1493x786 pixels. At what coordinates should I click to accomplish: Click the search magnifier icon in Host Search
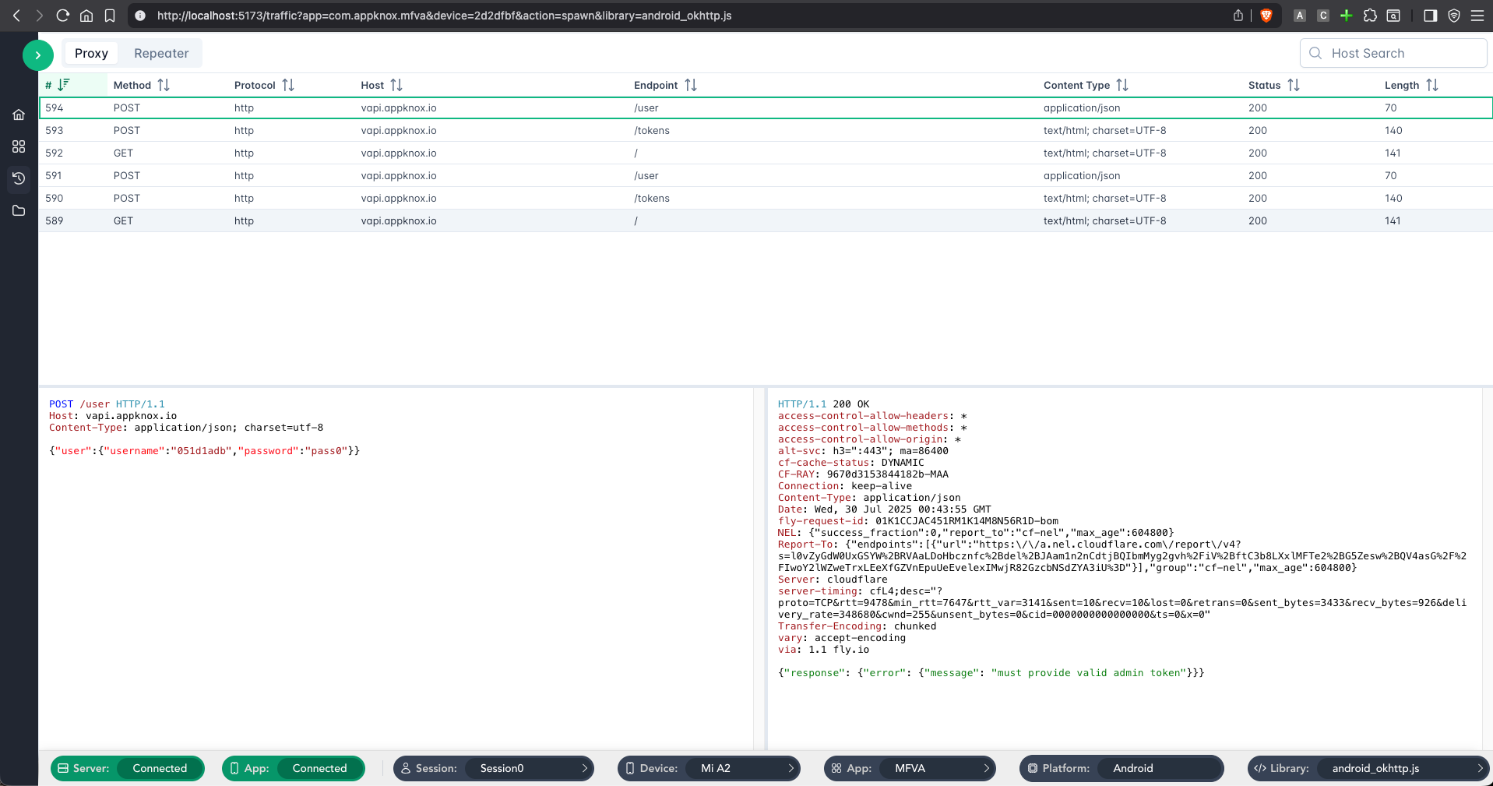(1315, 53)
